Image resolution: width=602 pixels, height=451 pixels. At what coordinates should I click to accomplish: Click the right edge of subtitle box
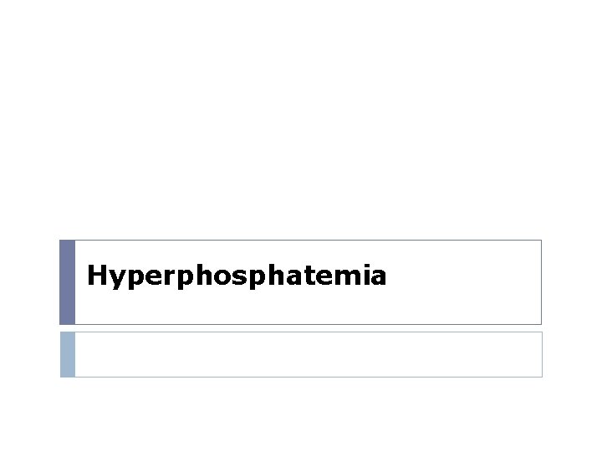click(542, 354)
